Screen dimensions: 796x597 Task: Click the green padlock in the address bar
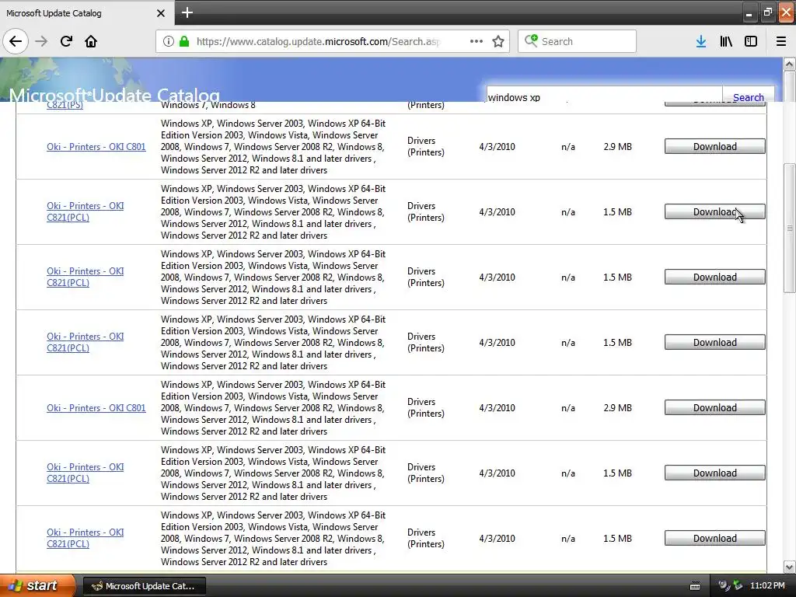click(x=184, y=41)
